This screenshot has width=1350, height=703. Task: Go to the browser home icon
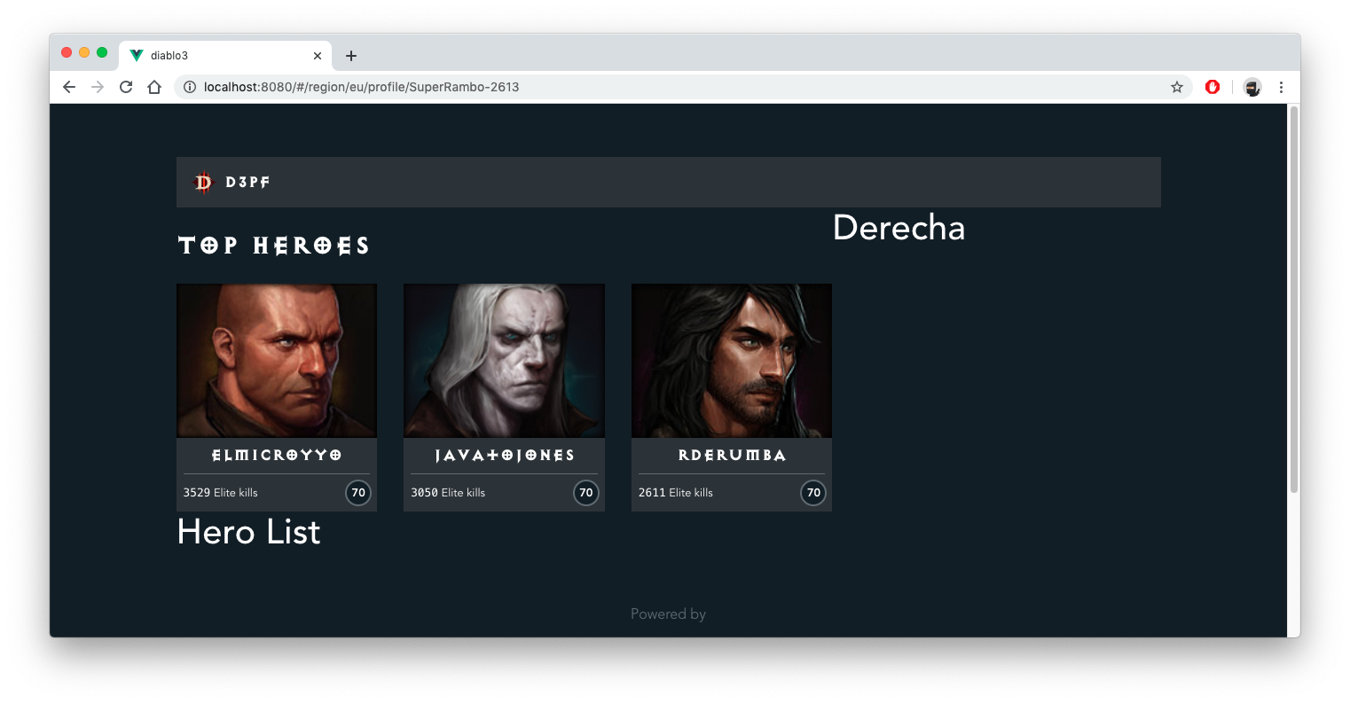(154, 87)
